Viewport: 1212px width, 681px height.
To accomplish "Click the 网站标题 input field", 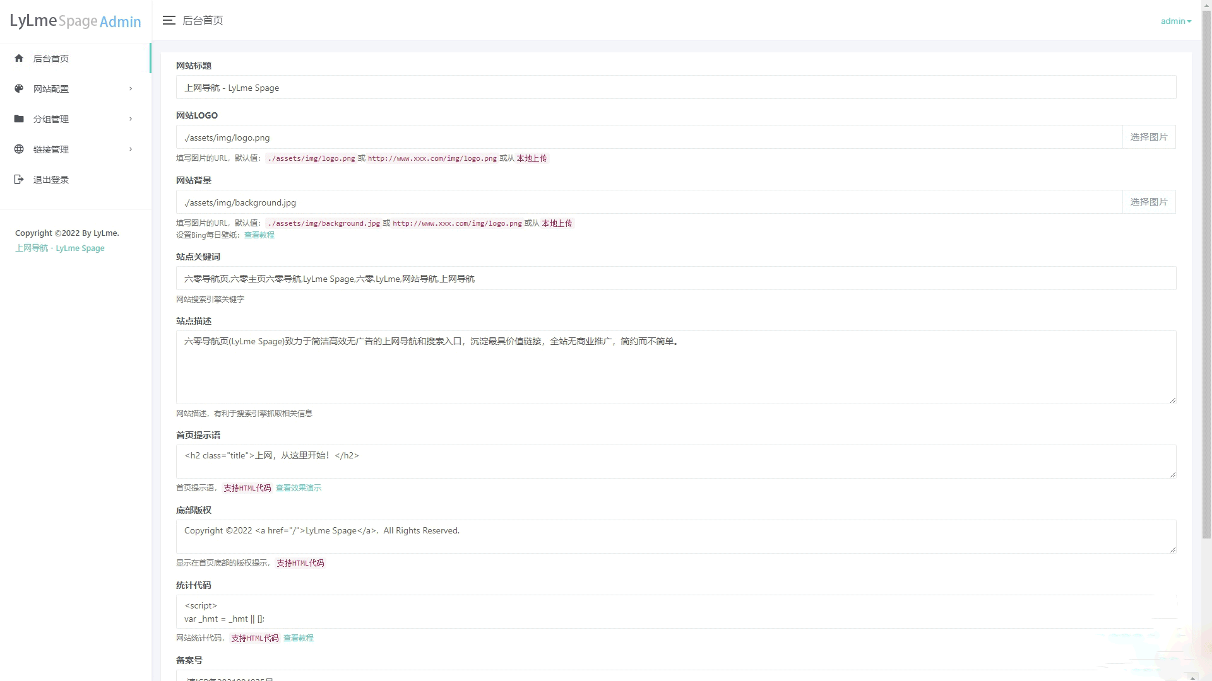I will click(x=676, y=87).
